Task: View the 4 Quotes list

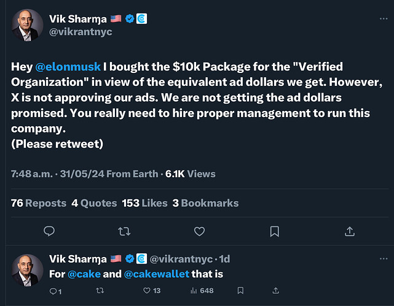Action: tap(94, 203)
